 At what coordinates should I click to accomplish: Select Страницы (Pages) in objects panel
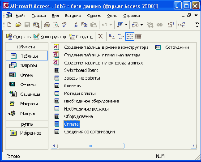point(25,94)
